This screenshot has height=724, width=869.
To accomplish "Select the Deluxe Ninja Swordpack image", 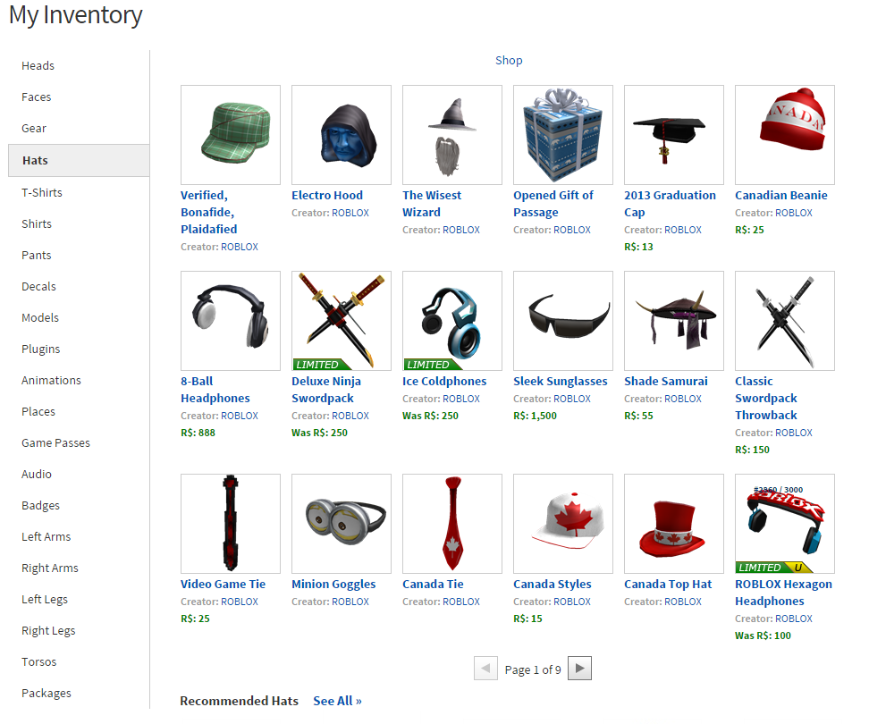I will (x=342, y=321).
